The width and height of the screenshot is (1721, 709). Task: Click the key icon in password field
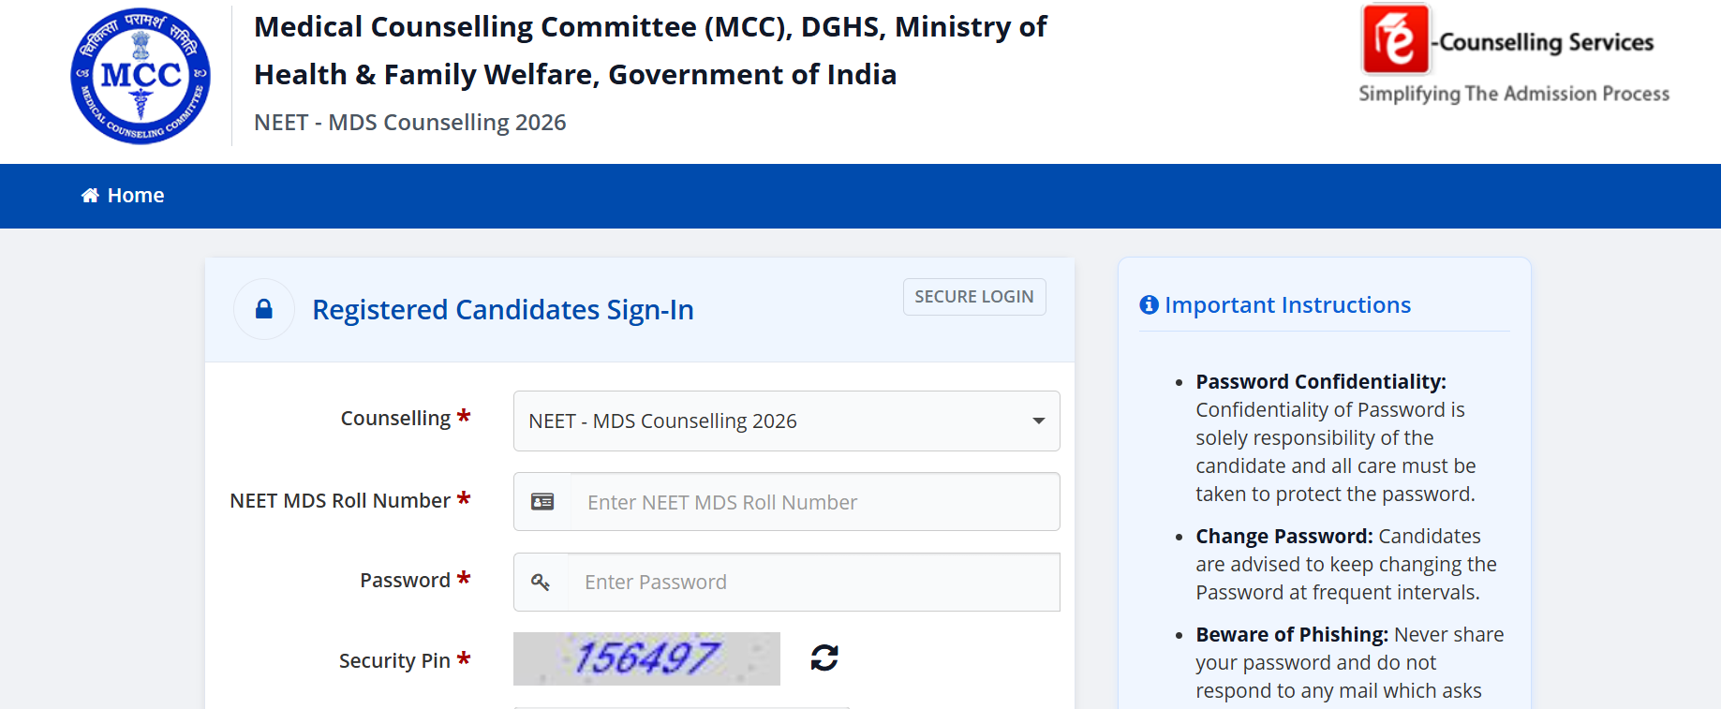pyautogui.click(x=541, y=583)
